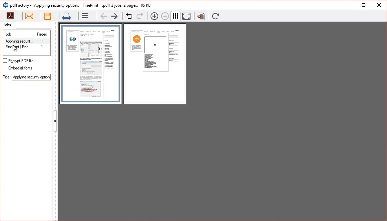387x221 pixels.
Task: Select the second page thumbnail
Action: pos(155,63)
